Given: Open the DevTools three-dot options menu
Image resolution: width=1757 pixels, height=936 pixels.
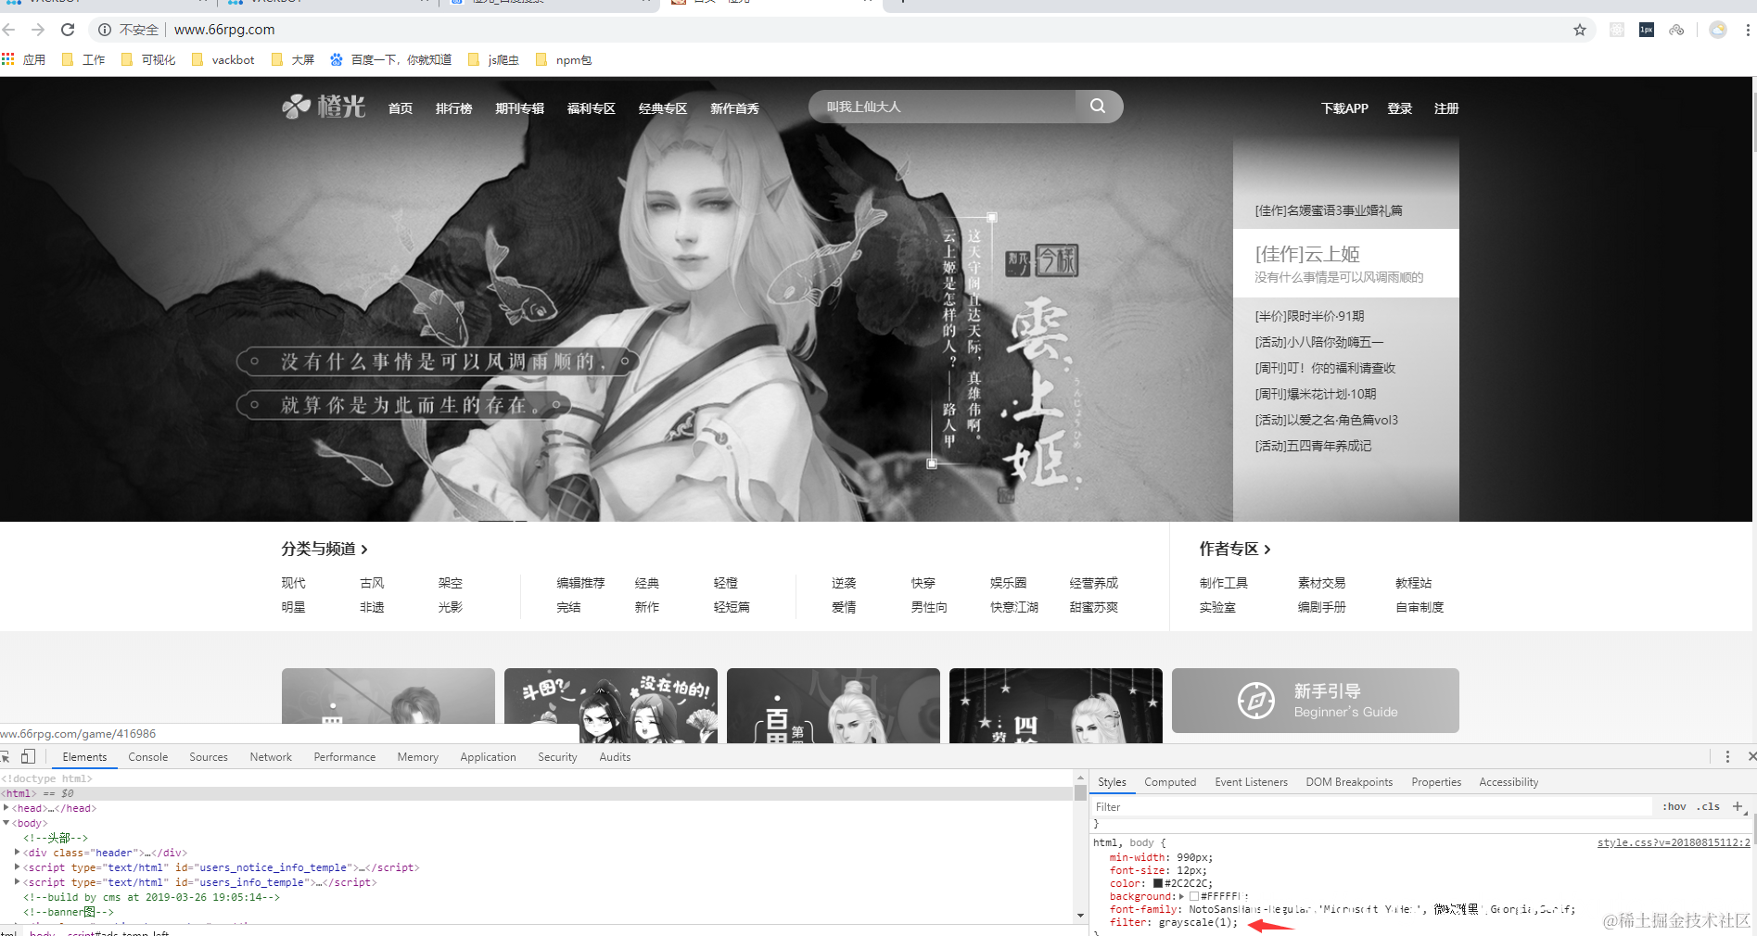Looking at the screenshot, I should 1727,756.
